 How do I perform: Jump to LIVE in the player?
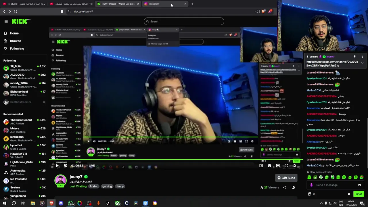[92, 166]
